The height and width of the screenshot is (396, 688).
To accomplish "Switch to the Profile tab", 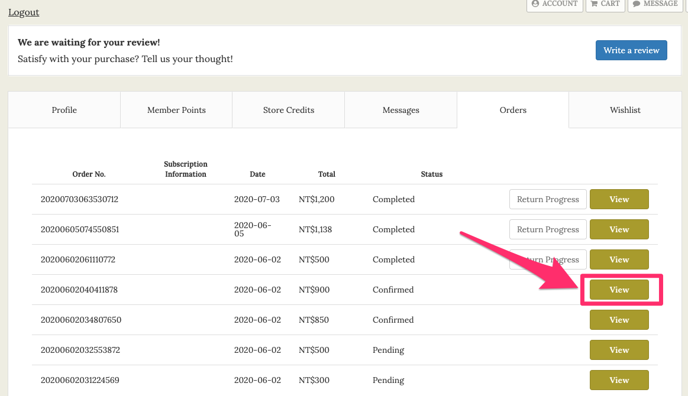I will 64,110.
